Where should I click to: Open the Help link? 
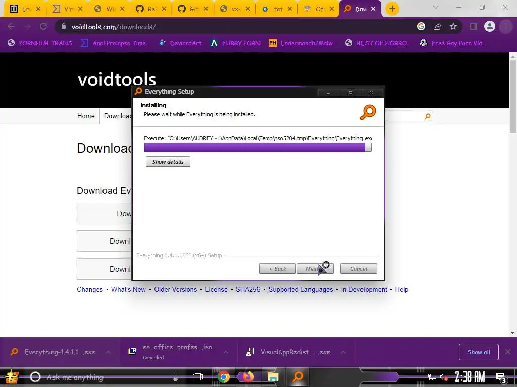(x=401, y=290)
